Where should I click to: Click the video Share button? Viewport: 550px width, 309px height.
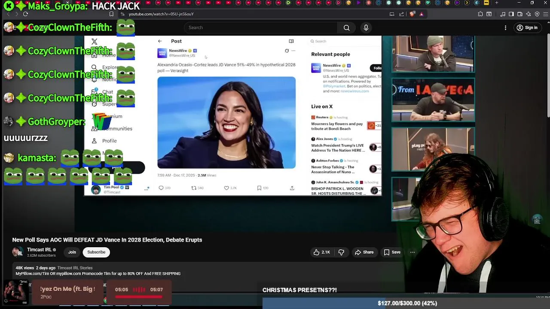click(x=364, y=252)
